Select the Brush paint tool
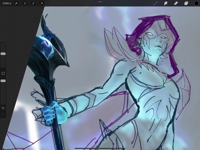 click(x=155, y=3)
